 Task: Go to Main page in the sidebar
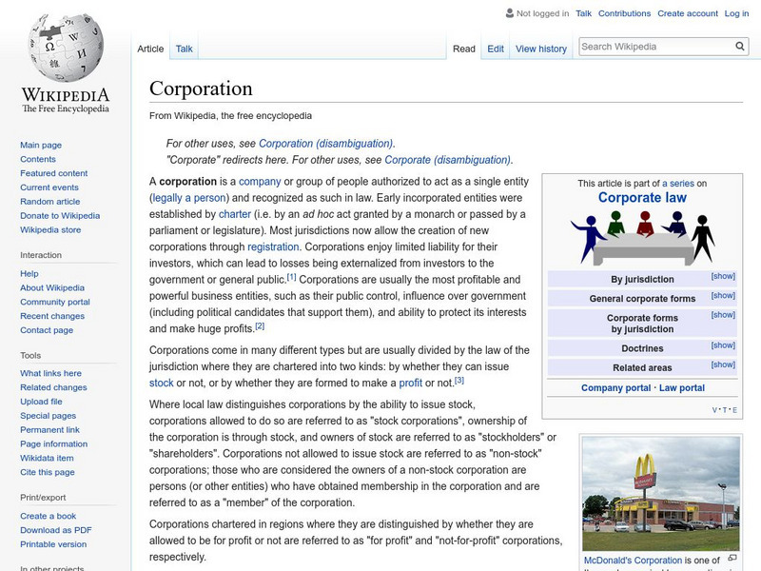pyautogui.click(x=41, y=146)
